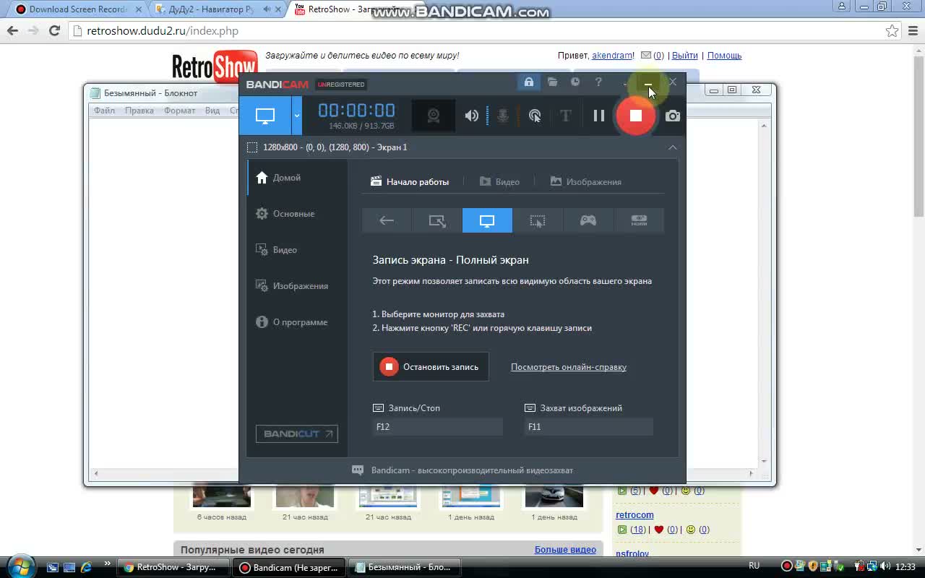Switch to the Изображения tab in Домой

click(x=586, y=181)
